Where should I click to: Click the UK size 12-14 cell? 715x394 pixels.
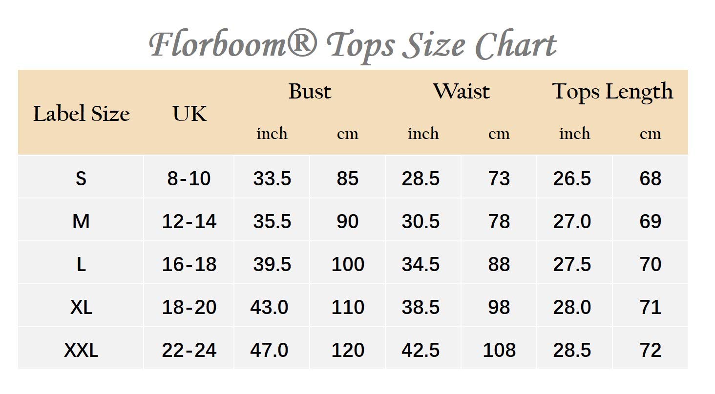[x=189, y=221]
